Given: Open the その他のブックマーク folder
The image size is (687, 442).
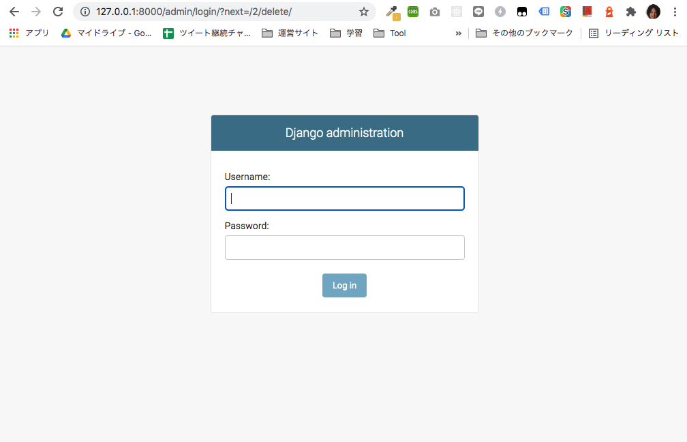Looking at the screenshot, I should click(x=524, y=33).
